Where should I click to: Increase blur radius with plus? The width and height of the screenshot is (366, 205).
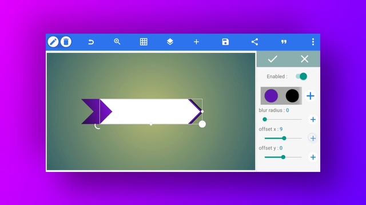pos(313,120)
